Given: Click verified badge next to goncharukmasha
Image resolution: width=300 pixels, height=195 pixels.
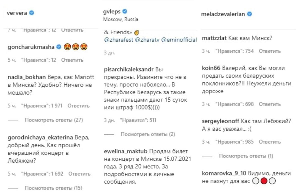Looking at the screenshot, I should 59,47.
